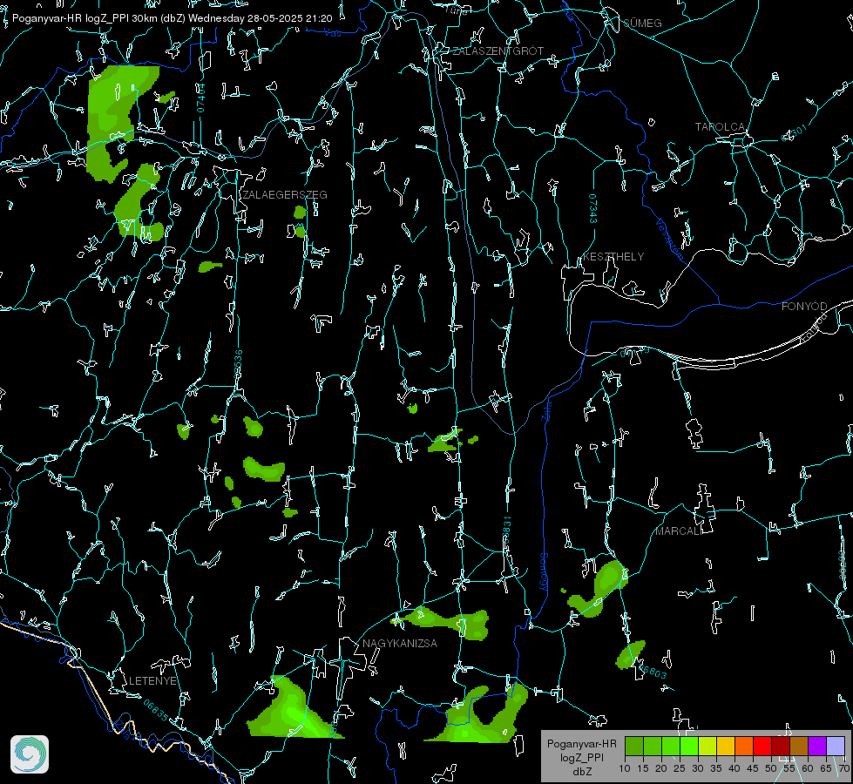
Task: Click road number label 07343
Action: pyautogui.click(x=593, y=208)
